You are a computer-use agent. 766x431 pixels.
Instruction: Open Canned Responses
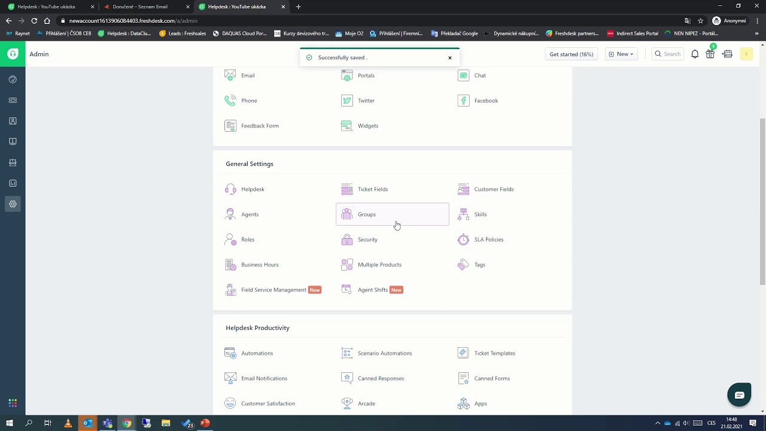tap(373, 378)
